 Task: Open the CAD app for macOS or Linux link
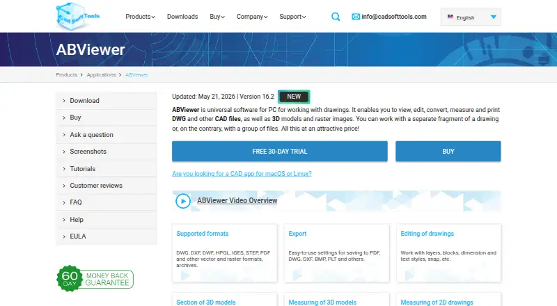point(242,174)
